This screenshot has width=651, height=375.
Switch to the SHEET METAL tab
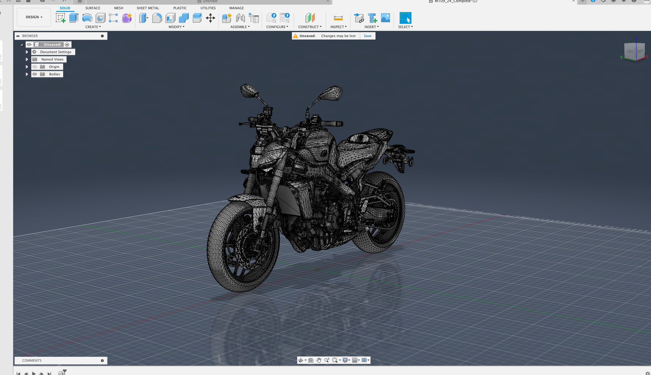[x=148, y=8]
